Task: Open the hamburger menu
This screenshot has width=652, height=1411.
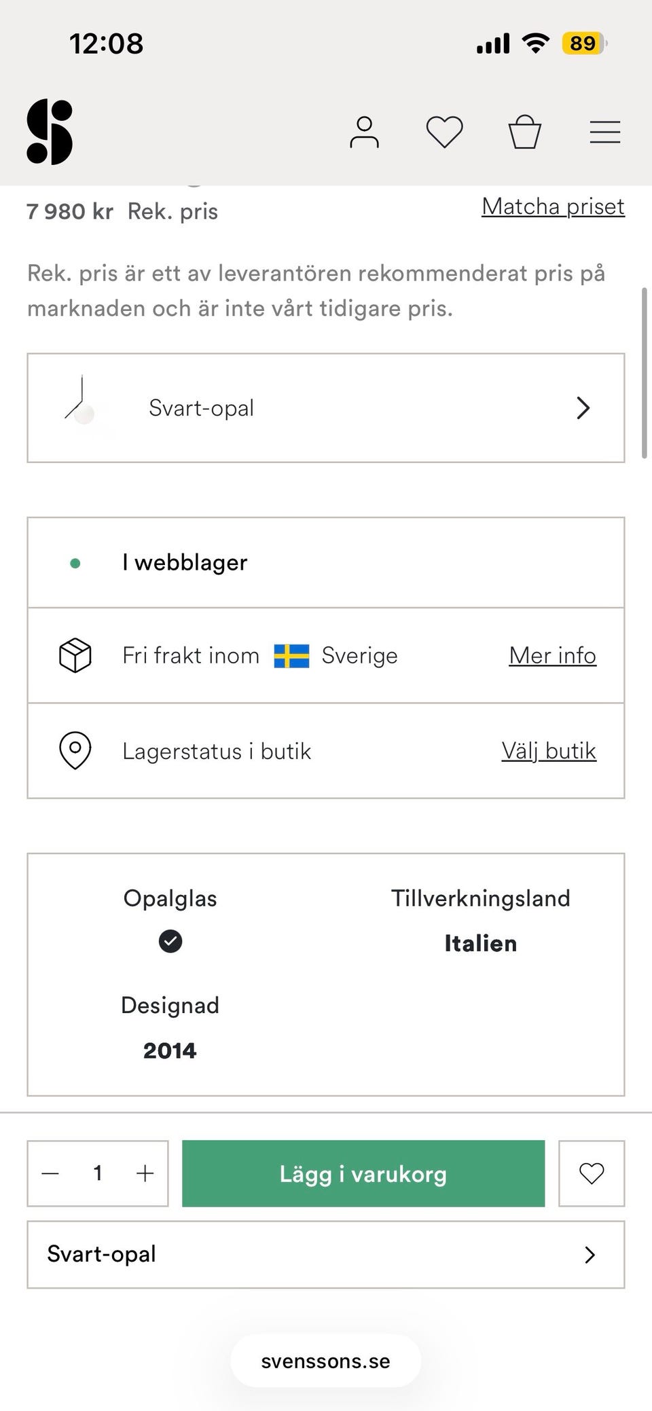Action: (x=604, y=132)
